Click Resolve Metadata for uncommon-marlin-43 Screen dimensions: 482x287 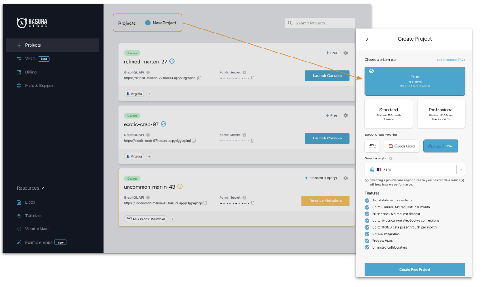pyautogui.click(x=325, y=201)
